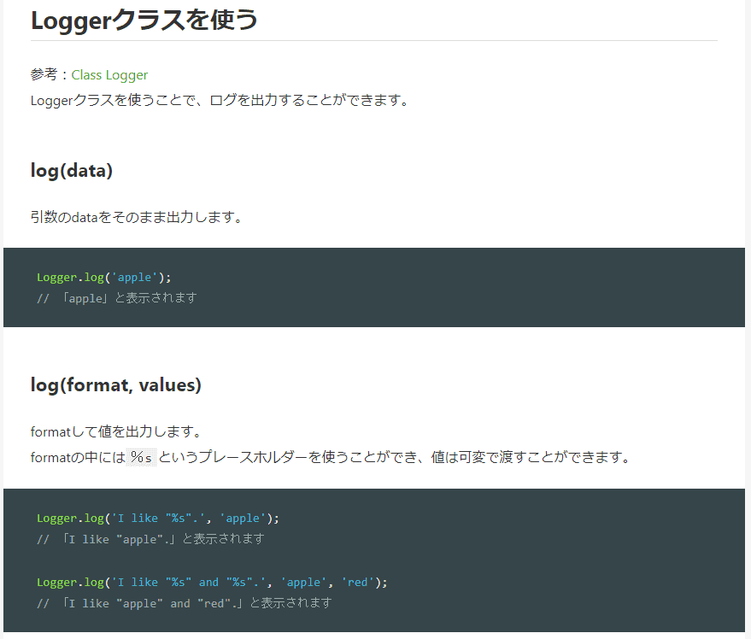Open the Class Logger reference link
This screenshot has height=639, width=751.
[x=109, y=75]
